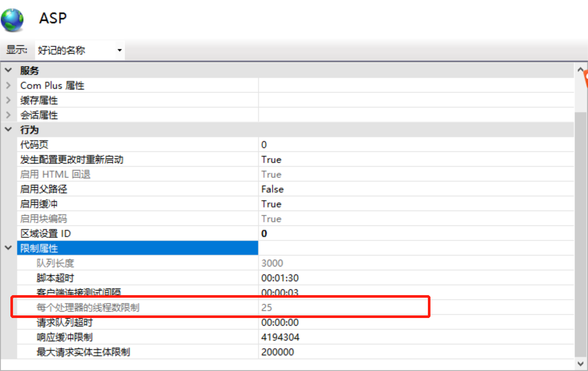588x371 pixels.
Task: Click the 区域设置 ID property row
Action: point(156,233)
